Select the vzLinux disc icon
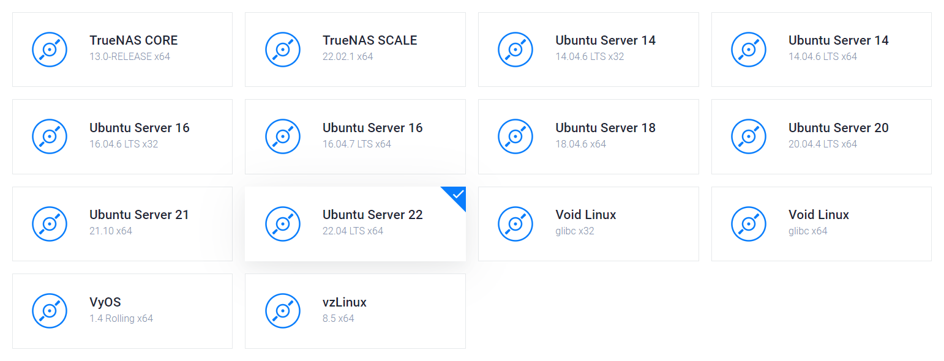 (282, 311)
